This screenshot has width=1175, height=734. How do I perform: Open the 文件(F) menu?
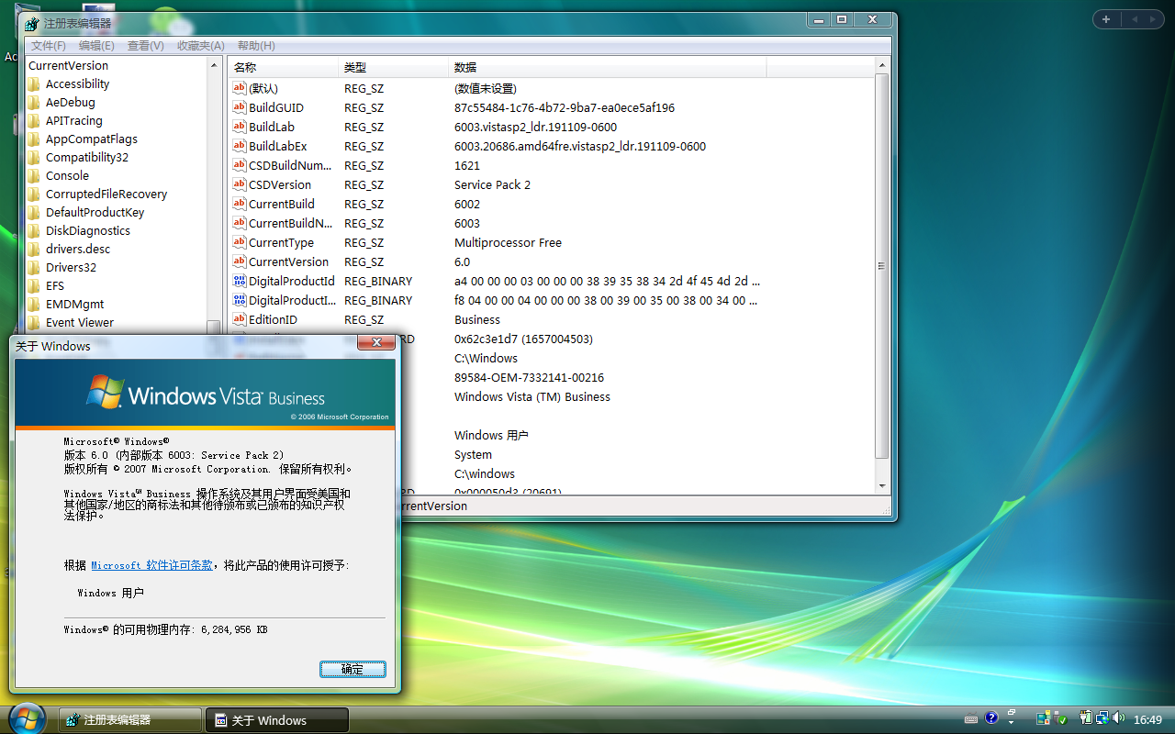tap(48, 45)
